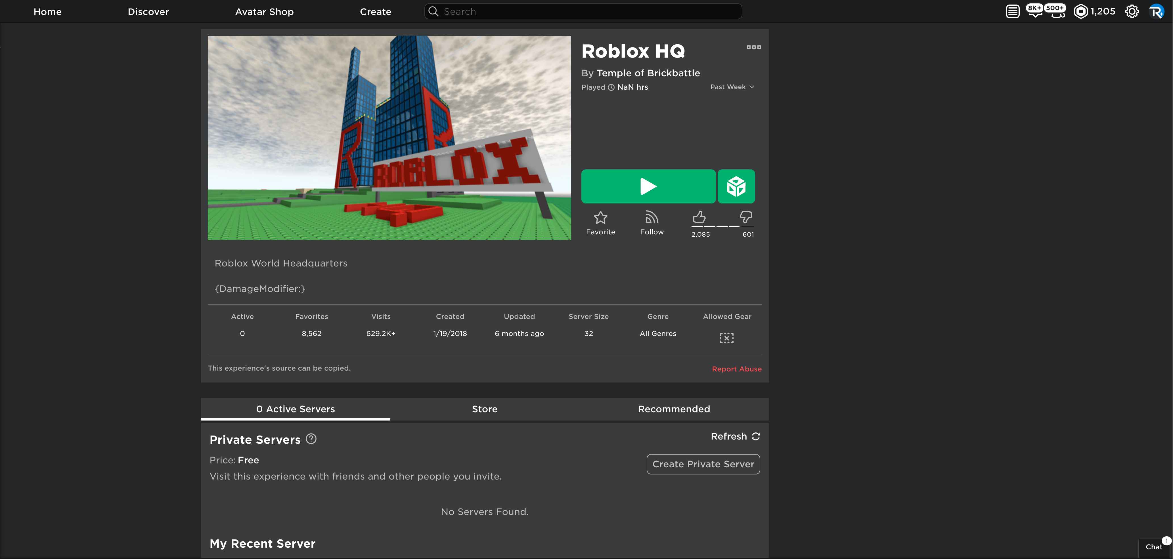Toggle Follow for this experience
The image size is (1173, 559).
click(x=652, y=218)
